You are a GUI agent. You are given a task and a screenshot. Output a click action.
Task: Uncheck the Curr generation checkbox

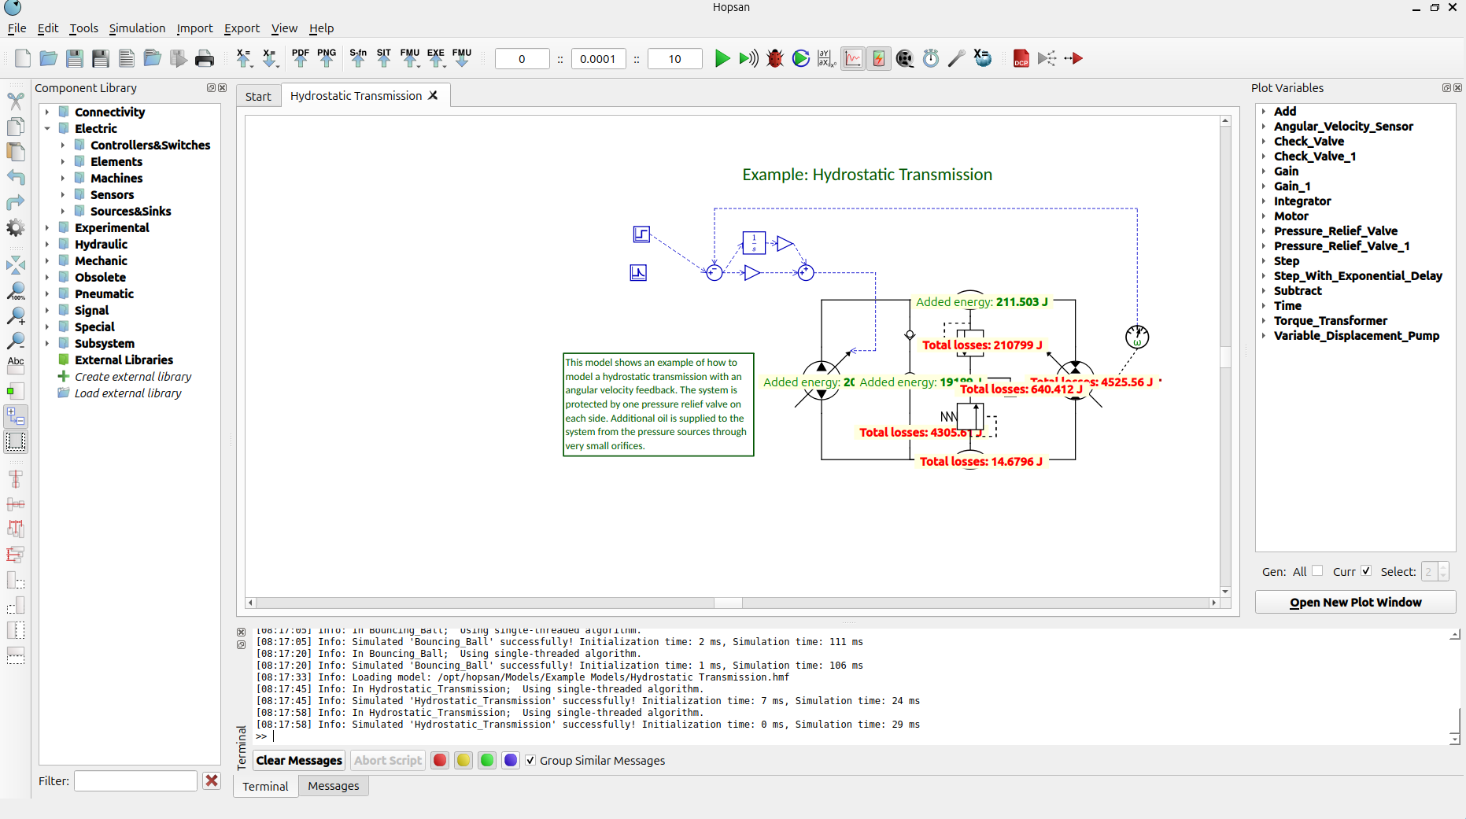(x=1366, y=571)
